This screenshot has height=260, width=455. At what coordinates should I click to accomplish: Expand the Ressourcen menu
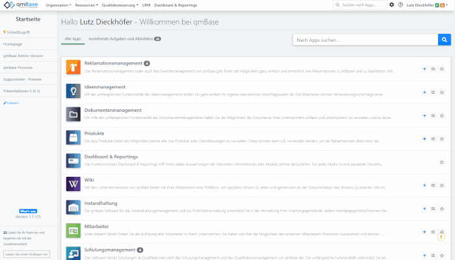(x=86, y=5)
